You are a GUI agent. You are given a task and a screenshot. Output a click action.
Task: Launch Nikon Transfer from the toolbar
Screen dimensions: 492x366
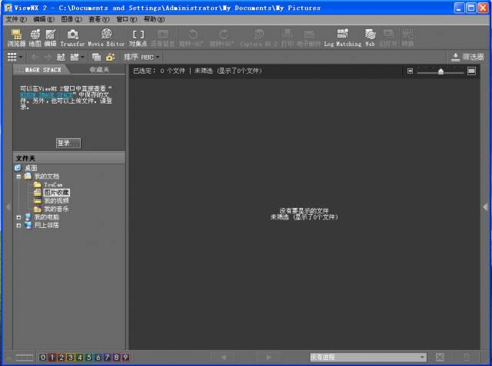tap(72, 37)
